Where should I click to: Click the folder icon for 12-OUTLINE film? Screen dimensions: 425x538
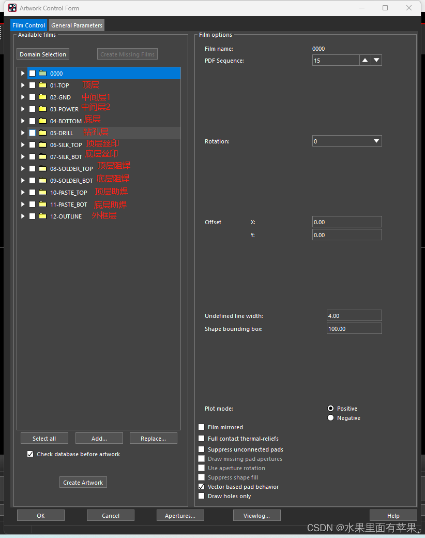42,216
